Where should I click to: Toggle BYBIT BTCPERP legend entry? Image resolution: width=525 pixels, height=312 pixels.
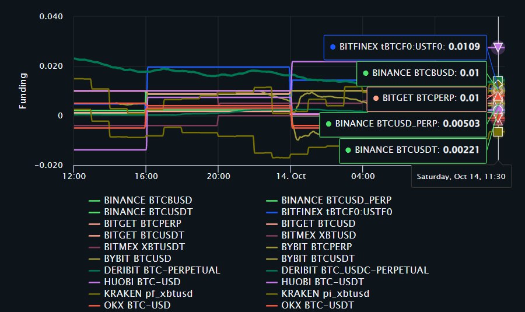tap(309, 247)
